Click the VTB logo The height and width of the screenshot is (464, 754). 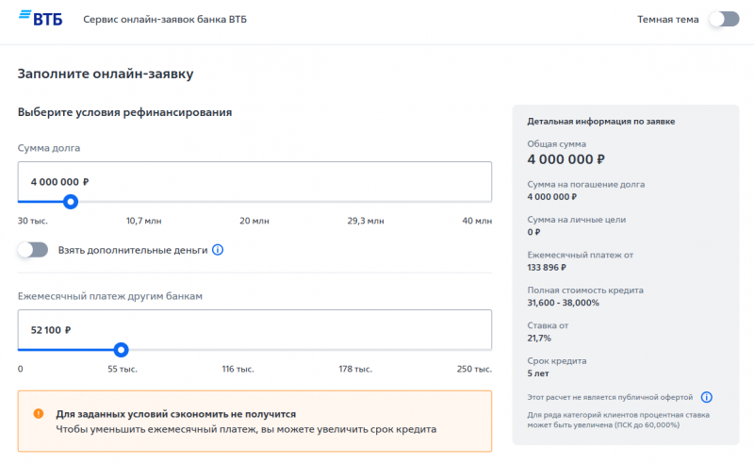(41, 19)
